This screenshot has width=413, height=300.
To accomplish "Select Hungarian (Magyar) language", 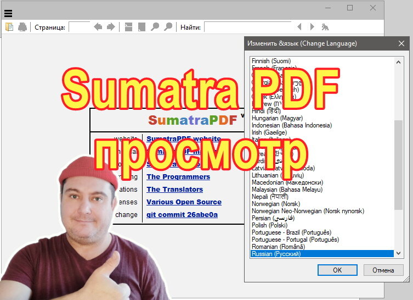I will pos(322,118).
